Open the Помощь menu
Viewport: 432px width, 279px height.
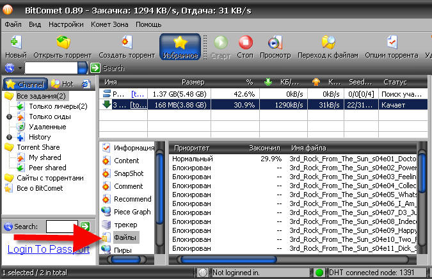[148, 24]
